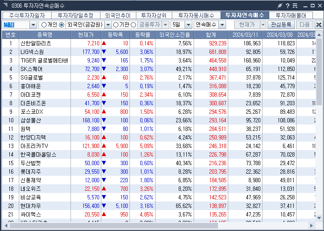Switch to the 주식투자자일자 tab
Viewport: 324px width, 231px height.
pos(27,15)
